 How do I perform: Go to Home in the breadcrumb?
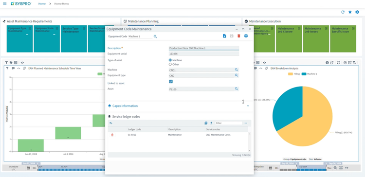42,4
